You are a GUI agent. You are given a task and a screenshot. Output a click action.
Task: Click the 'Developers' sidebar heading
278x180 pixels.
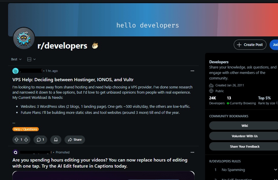coord(219,62)
